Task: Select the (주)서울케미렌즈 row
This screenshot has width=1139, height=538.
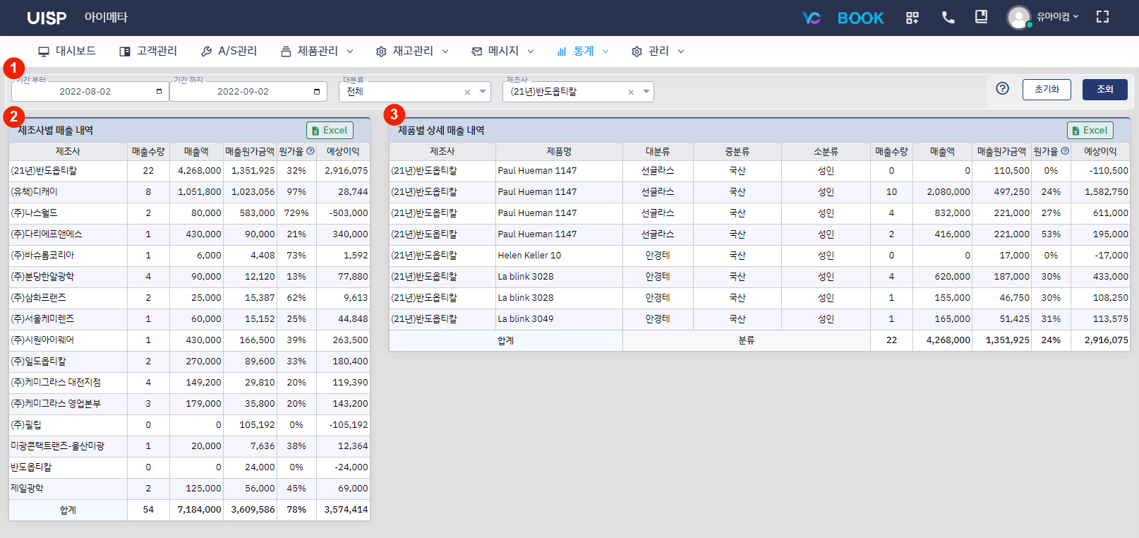Action: coord(189,319)
